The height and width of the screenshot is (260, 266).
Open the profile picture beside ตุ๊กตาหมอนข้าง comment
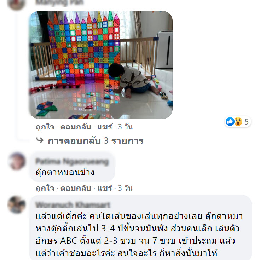(17, 161)
